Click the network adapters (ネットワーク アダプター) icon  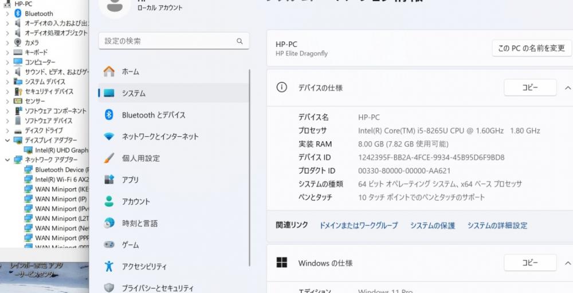point(18,160)
